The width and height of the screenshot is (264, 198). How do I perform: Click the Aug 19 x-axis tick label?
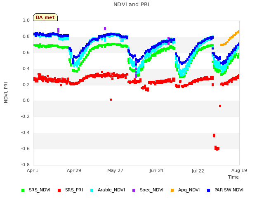239,170
